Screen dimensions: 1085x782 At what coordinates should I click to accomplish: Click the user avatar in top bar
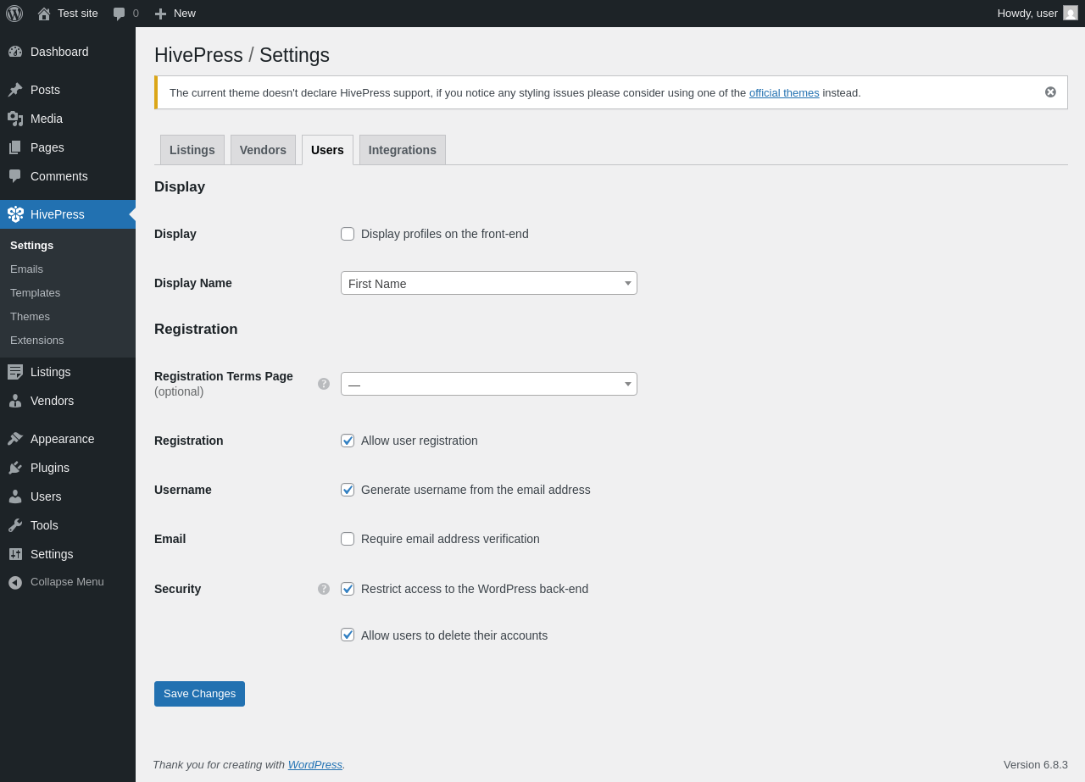pos(1071,14)
